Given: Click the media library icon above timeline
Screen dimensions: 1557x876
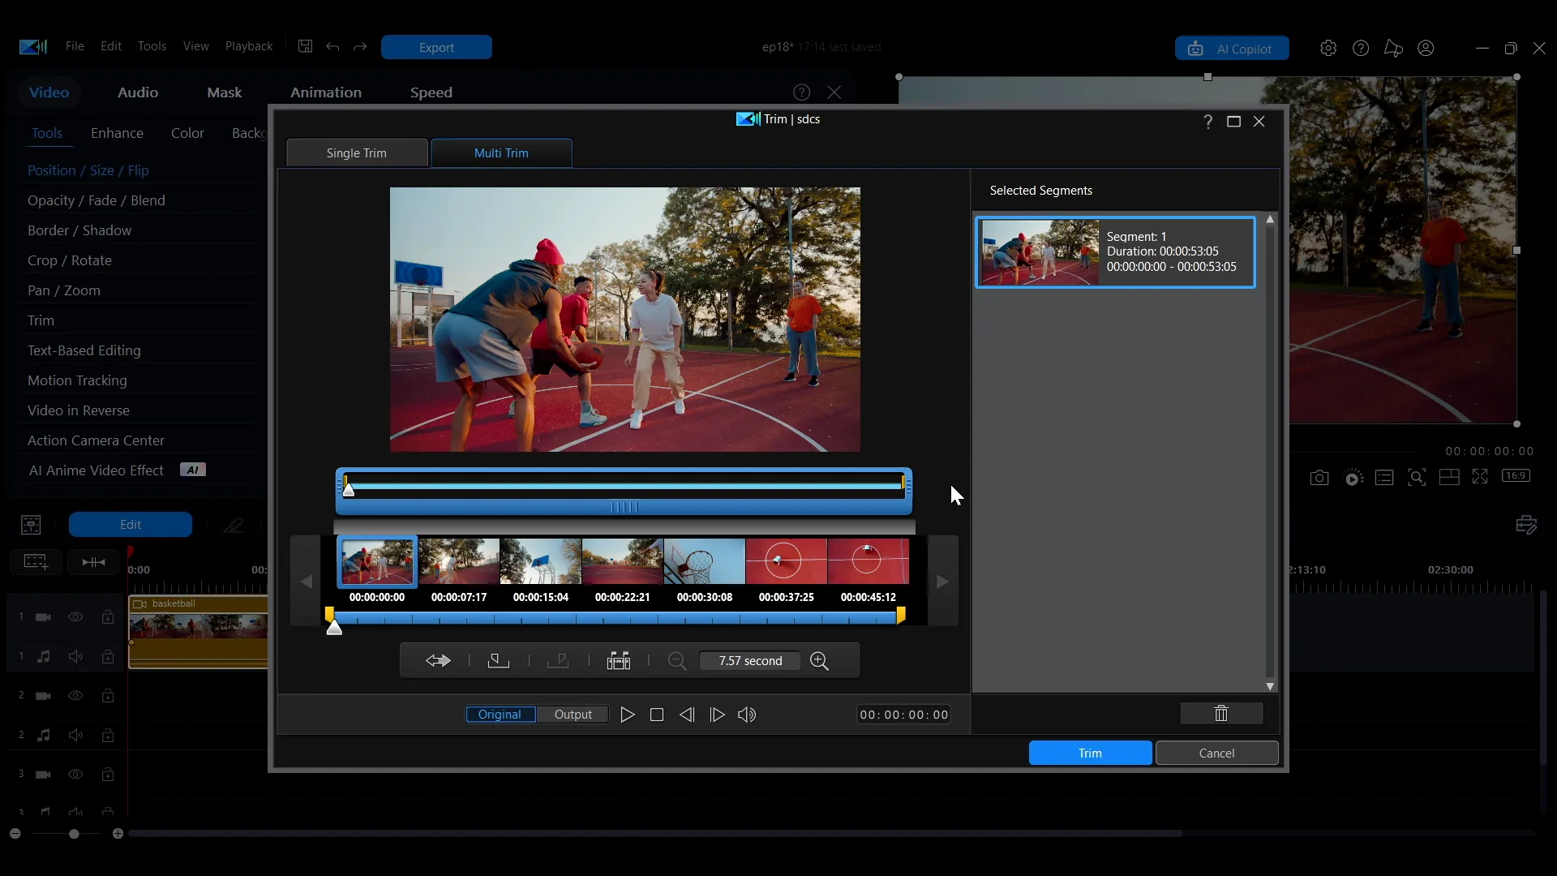Looking at the screenshot, I should pyautogui.click(x=31, y=525).
